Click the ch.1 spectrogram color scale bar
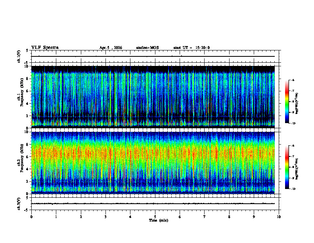The image size is (314, 243). (x=287, y=102)
